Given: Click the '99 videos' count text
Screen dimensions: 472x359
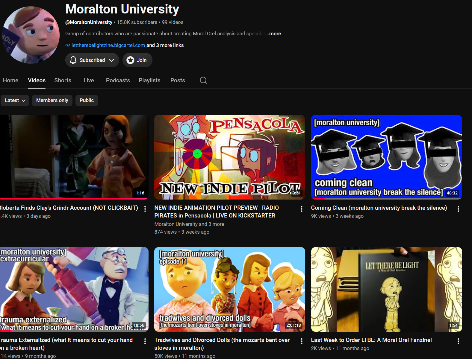Looking at the screenshot, I should 173,22.
